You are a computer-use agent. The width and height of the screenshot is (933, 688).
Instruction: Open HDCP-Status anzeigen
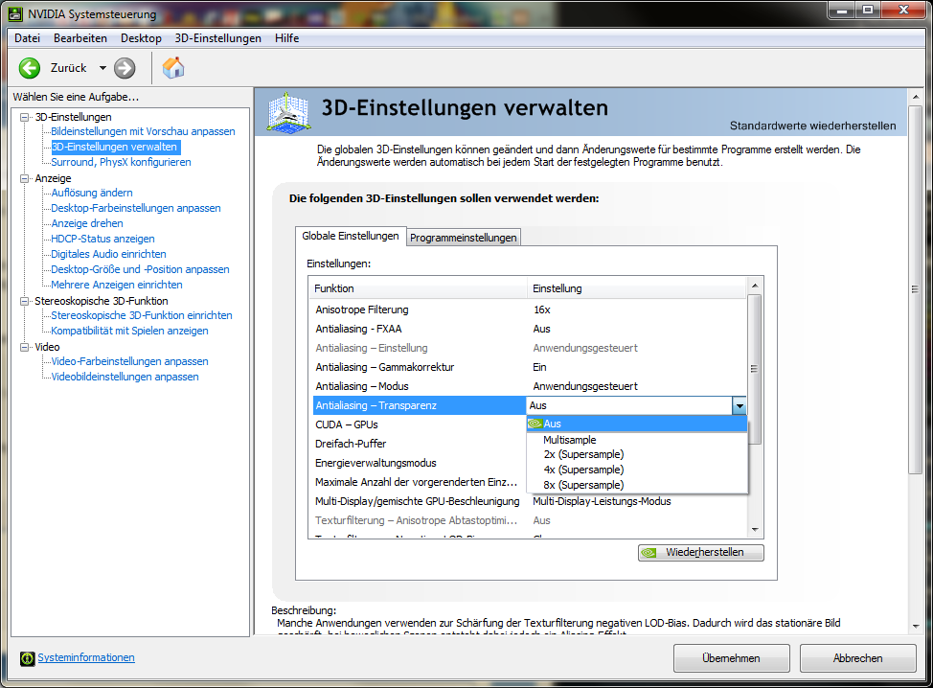point(102,240)
